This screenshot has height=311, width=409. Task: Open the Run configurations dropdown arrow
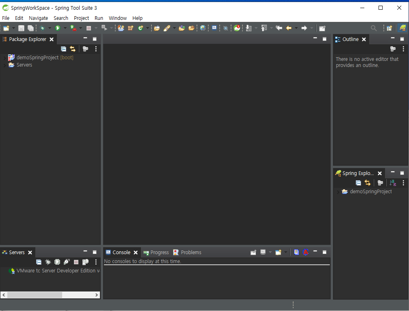[x=65, y=28]
